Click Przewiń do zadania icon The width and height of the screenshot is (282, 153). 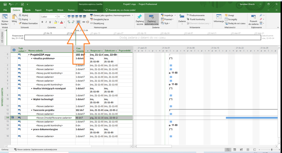pyautogui.click(x=253, y=17)
